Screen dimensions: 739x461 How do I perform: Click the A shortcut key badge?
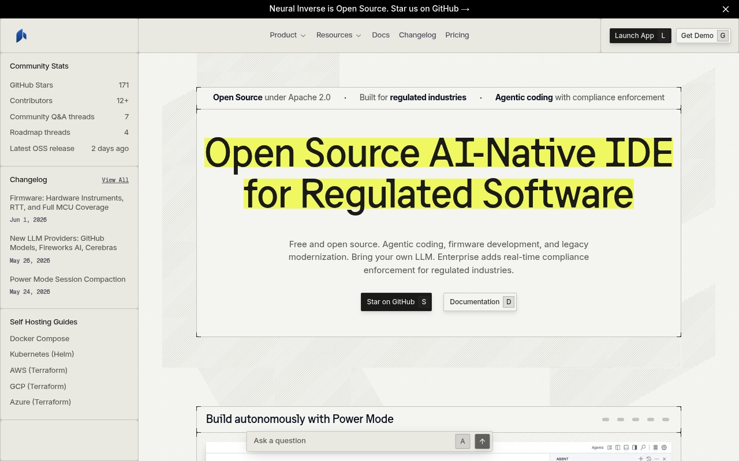point(462,441)
